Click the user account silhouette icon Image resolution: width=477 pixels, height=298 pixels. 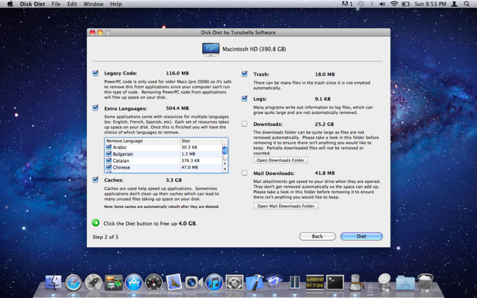click(x=454, y=4)
